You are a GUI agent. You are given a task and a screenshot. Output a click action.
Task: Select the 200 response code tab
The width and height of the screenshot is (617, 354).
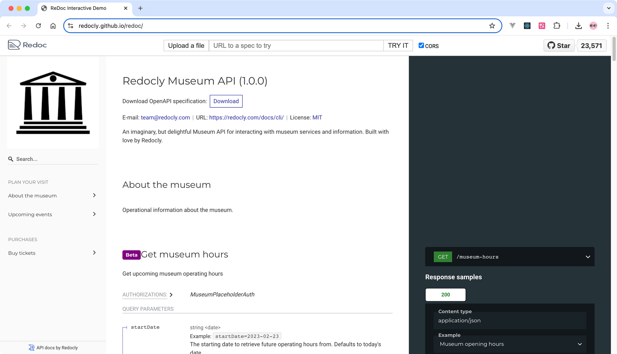pyautogui.click(x=445, y=295)
